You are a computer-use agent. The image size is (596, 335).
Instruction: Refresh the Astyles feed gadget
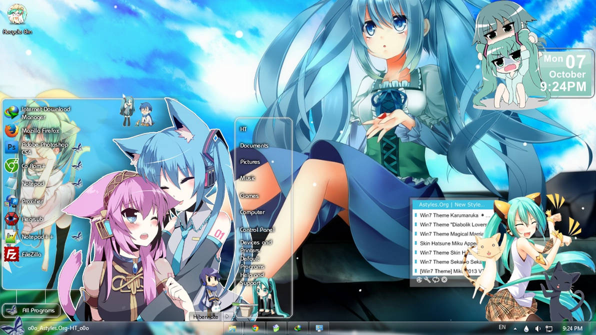pos(435,280)
